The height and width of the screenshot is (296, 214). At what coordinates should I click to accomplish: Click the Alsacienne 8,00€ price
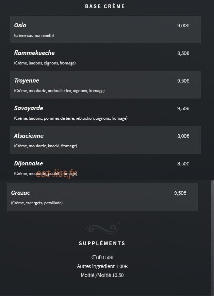[183, 136]
